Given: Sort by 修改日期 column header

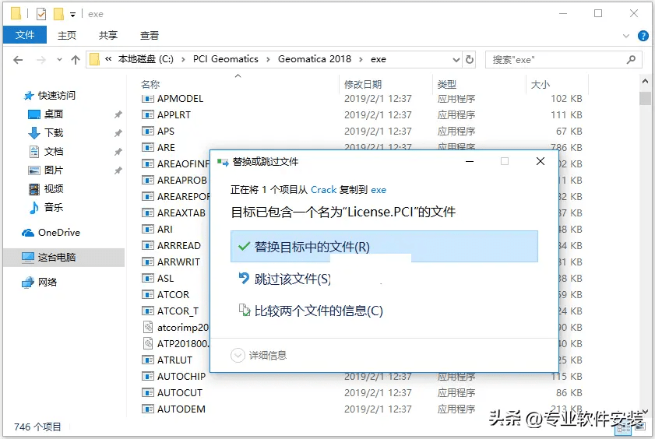Looking at the screenshot, I should coord(363,84).
